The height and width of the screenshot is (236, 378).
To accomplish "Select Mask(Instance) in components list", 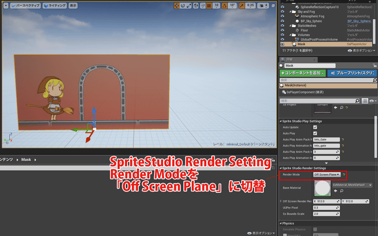I will (x=328, y=85).
